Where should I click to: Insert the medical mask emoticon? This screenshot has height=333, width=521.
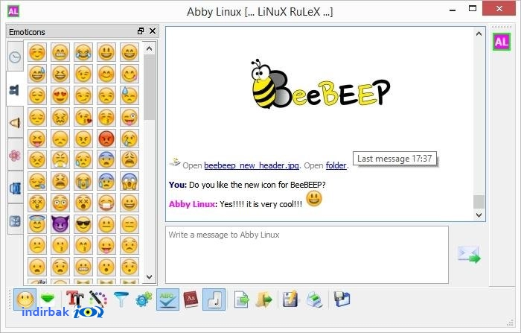pos(106,203)
